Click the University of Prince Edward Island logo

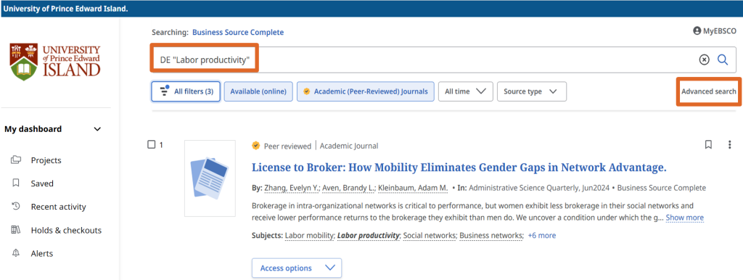[55, 62]
